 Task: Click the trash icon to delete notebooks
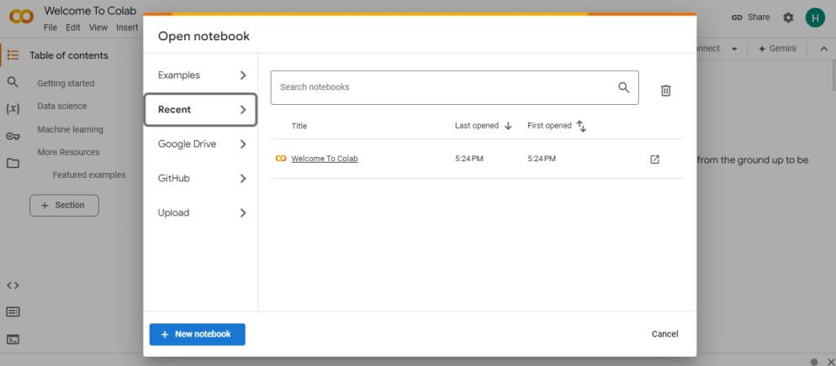665,91
